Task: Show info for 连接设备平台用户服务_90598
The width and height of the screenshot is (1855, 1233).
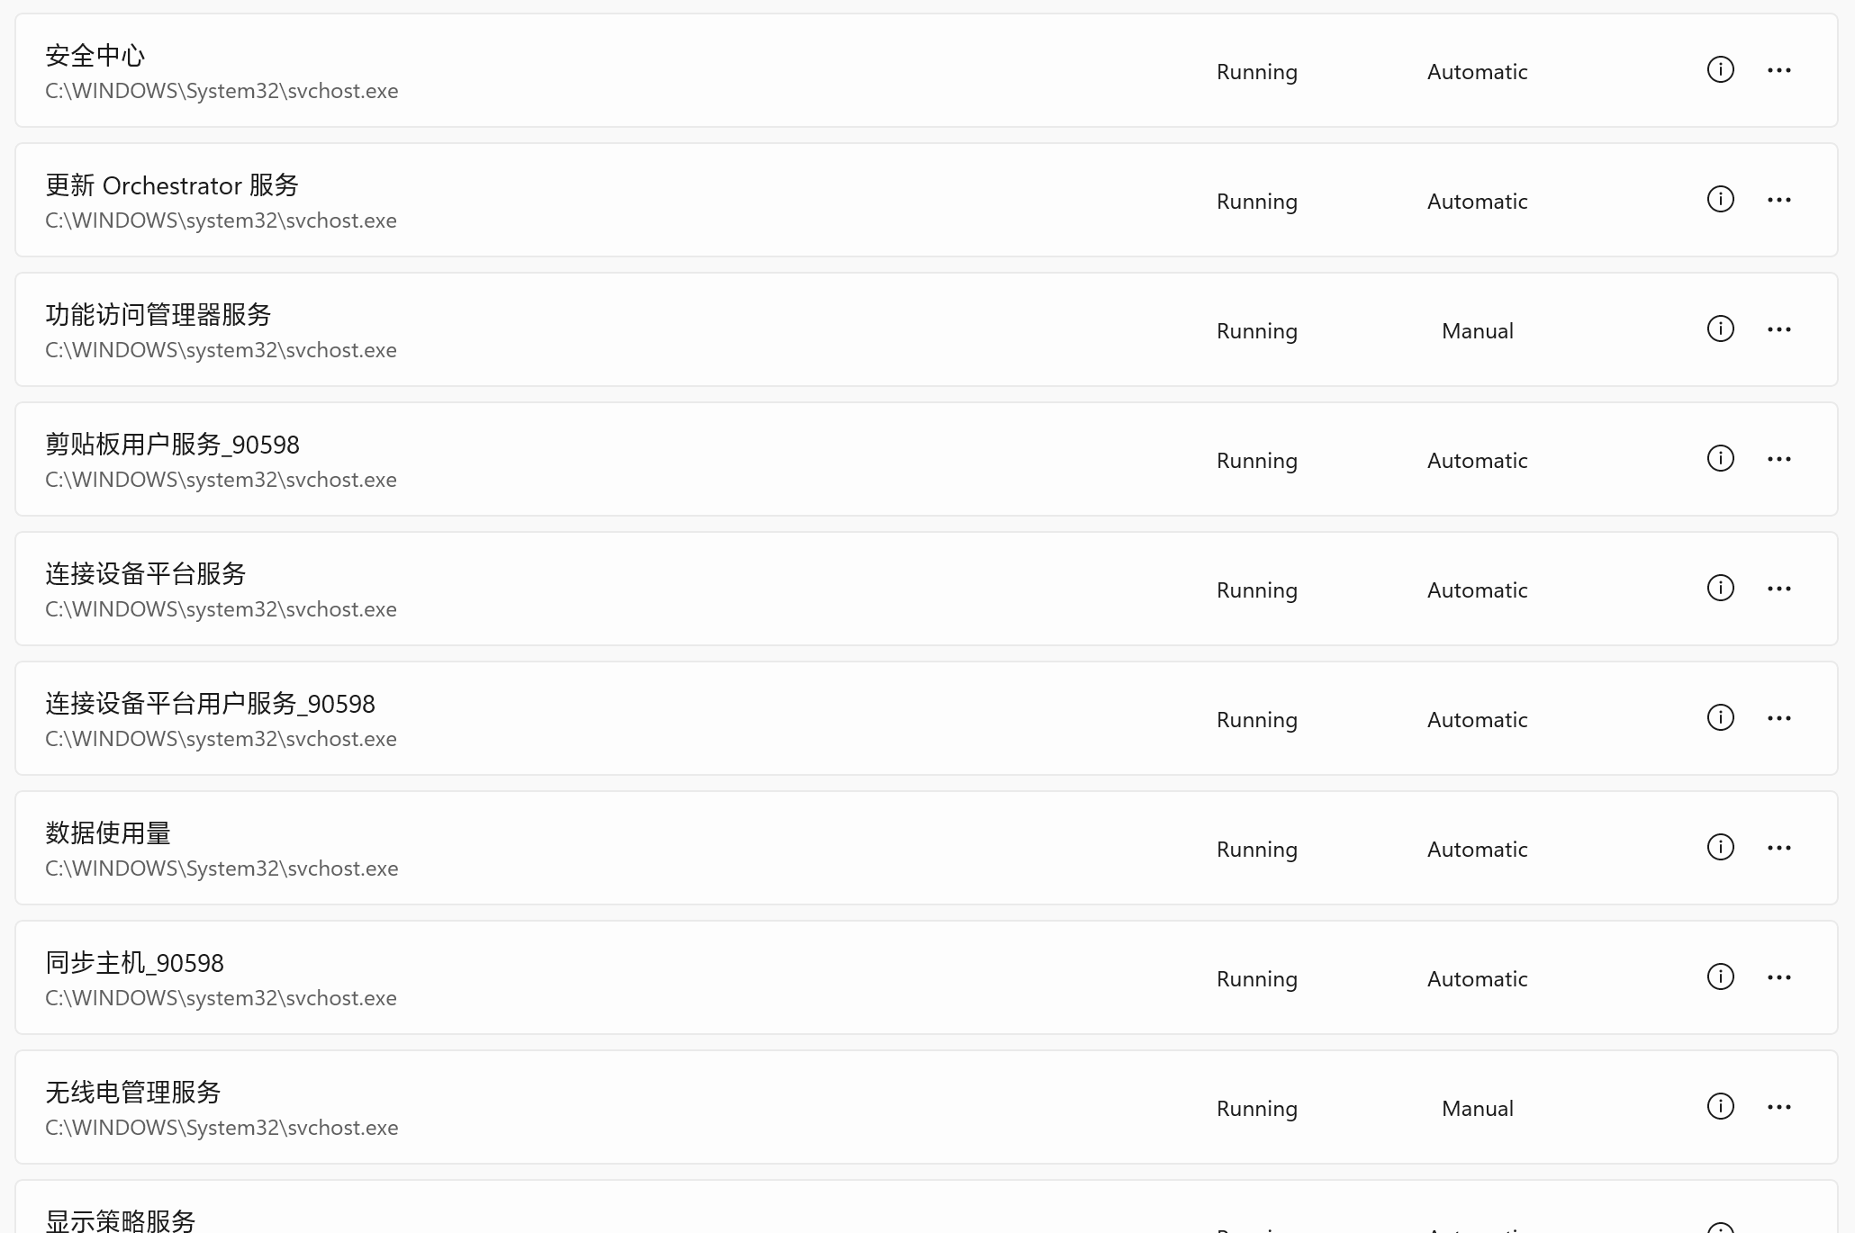Action: (x=1720, y=718)
